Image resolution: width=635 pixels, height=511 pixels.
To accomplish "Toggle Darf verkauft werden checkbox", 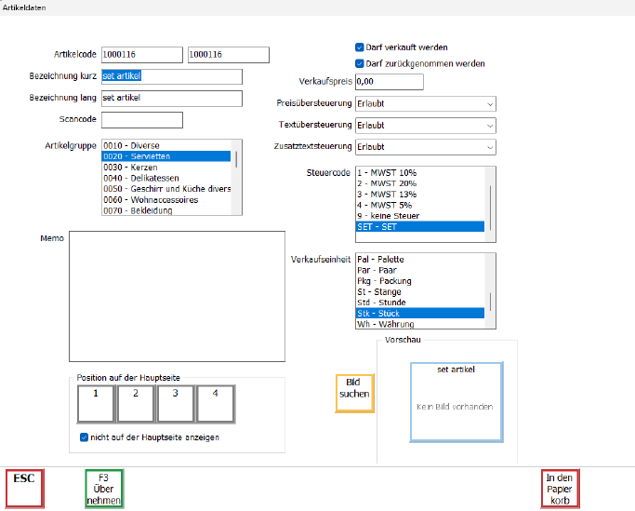I will click(360, 47).
